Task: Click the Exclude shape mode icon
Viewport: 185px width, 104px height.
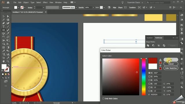Action: [164, 46]
